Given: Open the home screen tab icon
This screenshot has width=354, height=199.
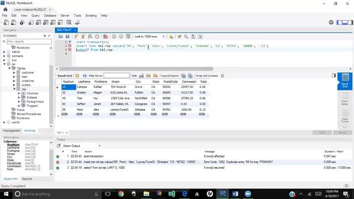Looking at the screenshot, I should 6,9.
